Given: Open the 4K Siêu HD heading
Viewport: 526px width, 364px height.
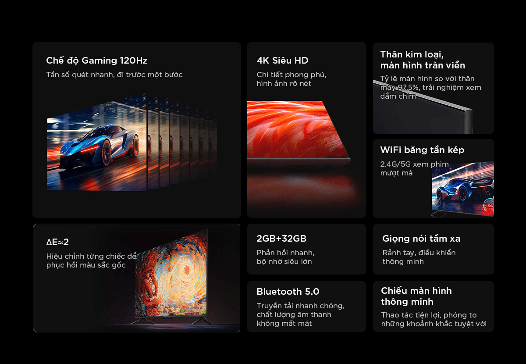Looking at the screenshot, I should coord(282,61).
